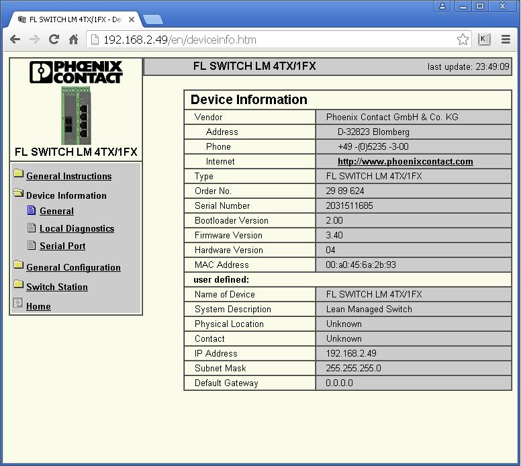Open Local Diagnostics page
521x466 pixels.
(x=77, y=228)
